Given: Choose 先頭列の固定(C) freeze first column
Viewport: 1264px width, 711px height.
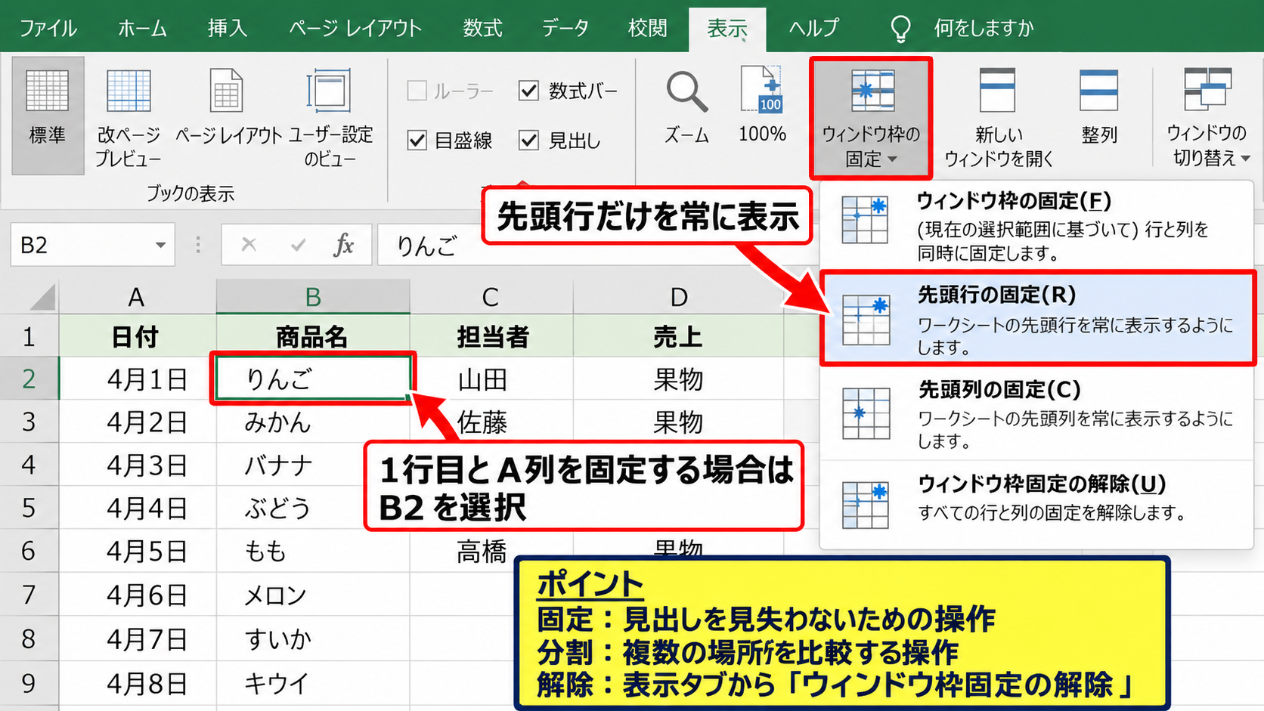Looking at the screenshot, I should coord(1036,413).
